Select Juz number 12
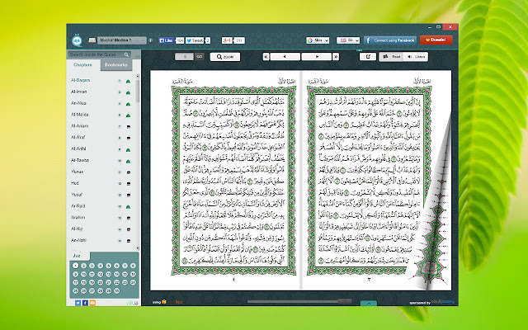The image size is (528, 330). tap(101, 274)
